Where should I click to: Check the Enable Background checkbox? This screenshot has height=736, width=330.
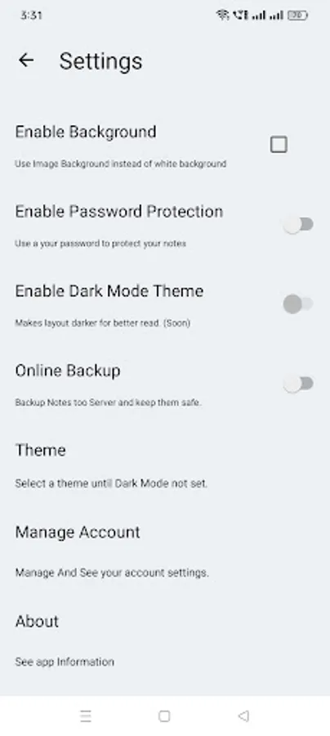(x=279, y=145)
